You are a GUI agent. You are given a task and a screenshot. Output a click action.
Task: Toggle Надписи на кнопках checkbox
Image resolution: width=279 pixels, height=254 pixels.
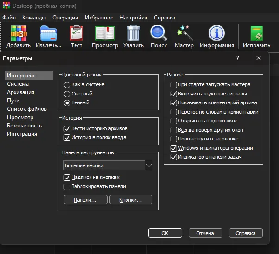67,178
